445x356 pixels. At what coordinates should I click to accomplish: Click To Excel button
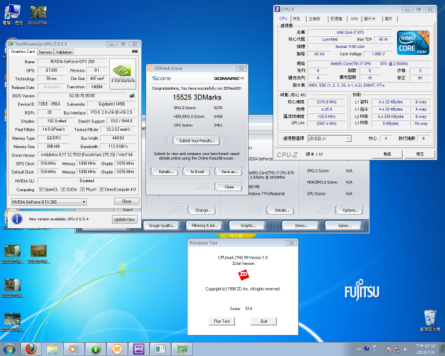point(197,172)
